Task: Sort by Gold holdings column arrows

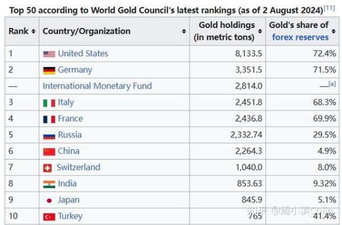Action: 260,31
